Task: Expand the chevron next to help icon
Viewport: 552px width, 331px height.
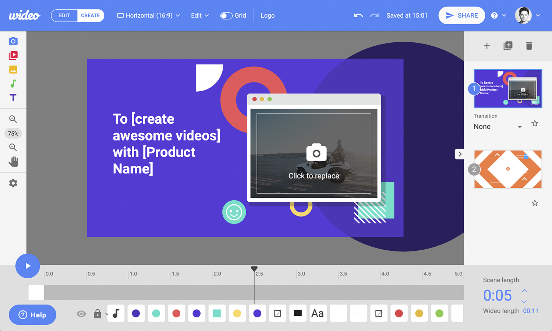Action: click(x=504, y=15)
